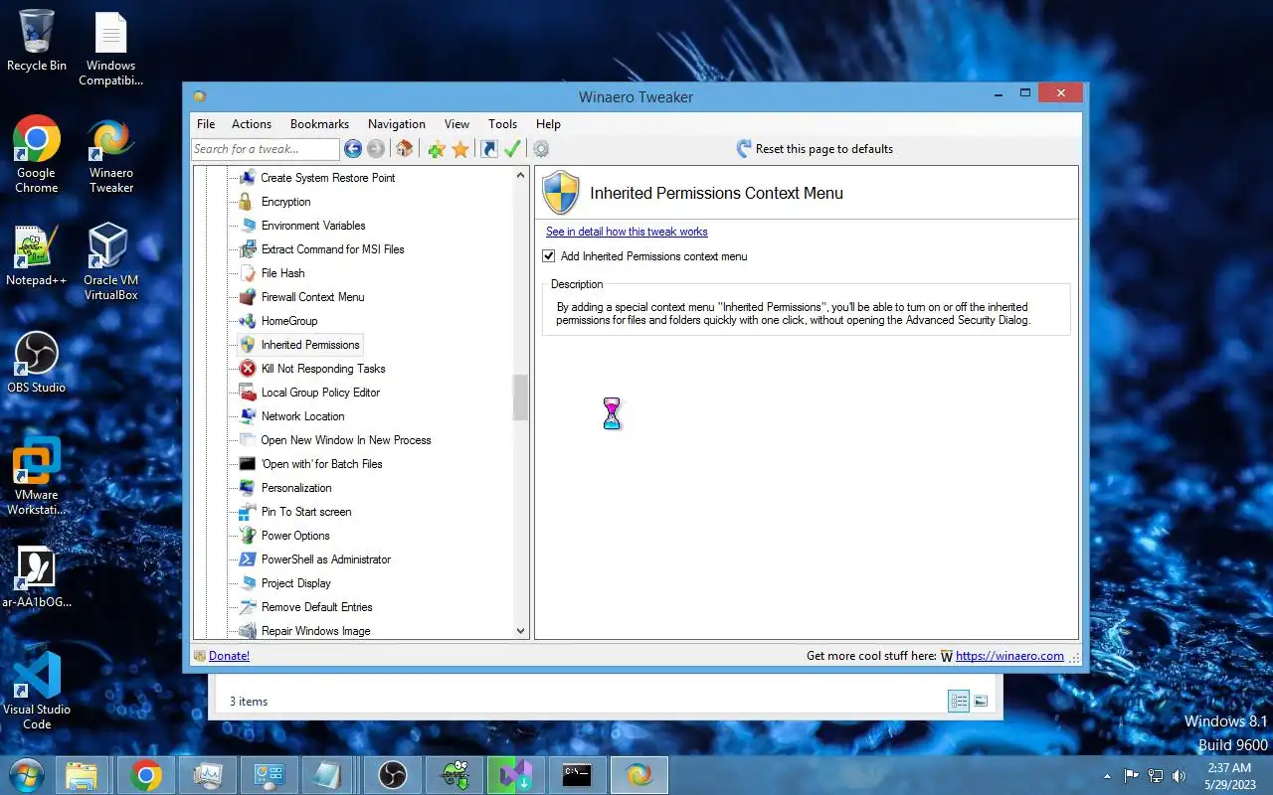Select Personalization tree entry

click(x=296, y=488)
